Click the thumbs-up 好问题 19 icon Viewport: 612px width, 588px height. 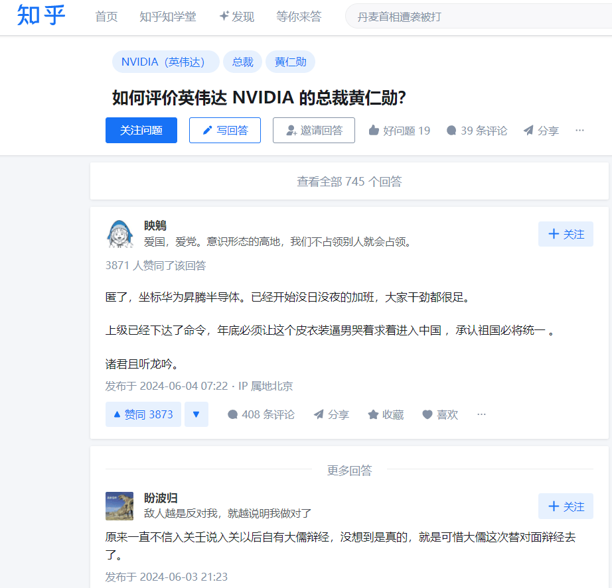(x=374, y=130)
